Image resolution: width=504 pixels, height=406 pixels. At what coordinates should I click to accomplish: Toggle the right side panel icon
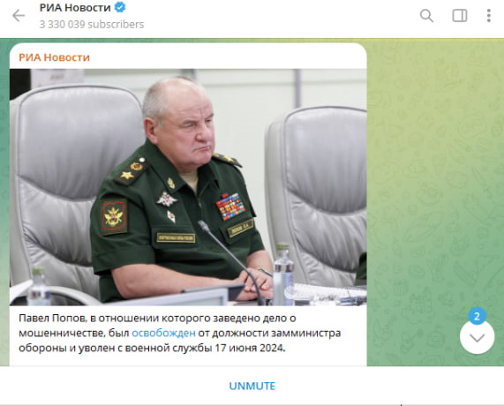pyautogui.click(x=460, y=15)
